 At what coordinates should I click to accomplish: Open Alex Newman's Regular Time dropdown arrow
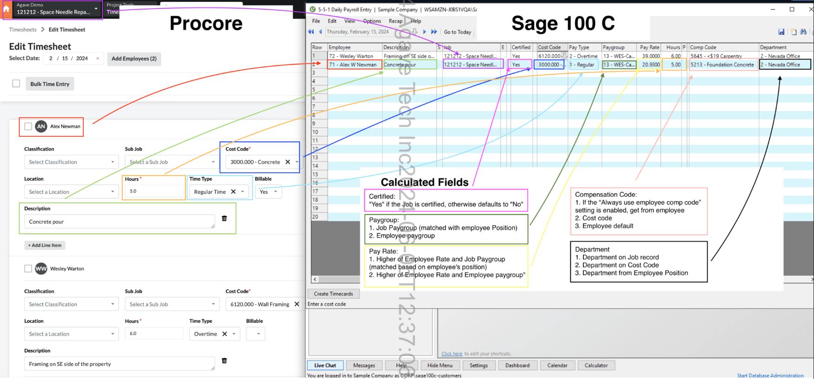(x=243, y=191)
